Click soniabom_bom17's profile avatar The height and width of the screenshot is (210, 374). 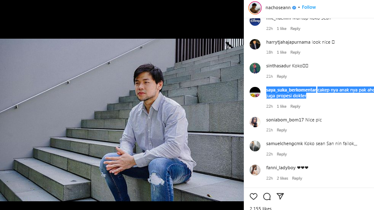pos(255,122)
